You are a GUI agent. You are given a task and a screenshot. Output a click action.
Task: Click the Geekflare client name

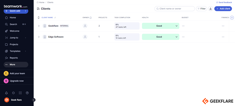coord(53,26)
